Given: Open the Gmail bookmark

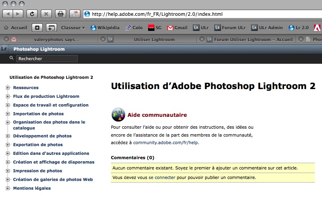Looking at the screenshot, I should click(x=177, y=28).
